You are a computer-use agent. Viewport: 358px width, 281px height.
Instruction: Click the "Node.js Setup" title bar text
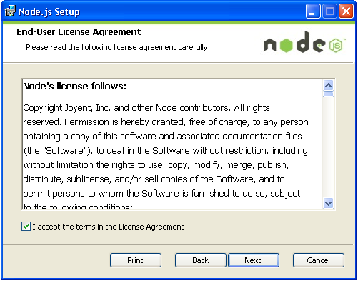49,11
